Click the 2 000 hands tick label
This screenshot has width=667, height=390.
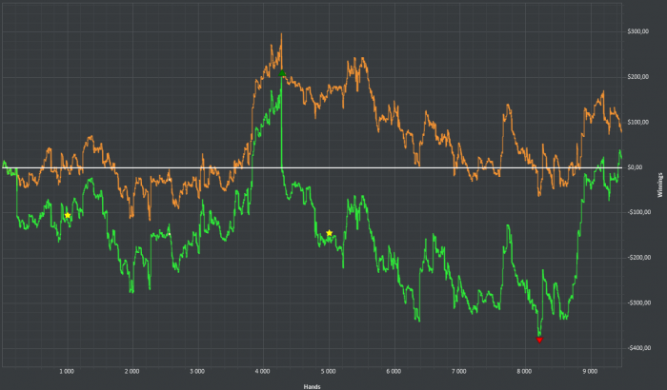(131, 371)
